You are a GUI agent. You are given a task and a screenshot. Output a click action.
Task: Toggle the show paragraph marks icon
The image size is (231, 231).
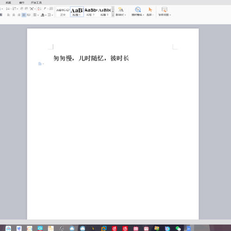(45, 9)
